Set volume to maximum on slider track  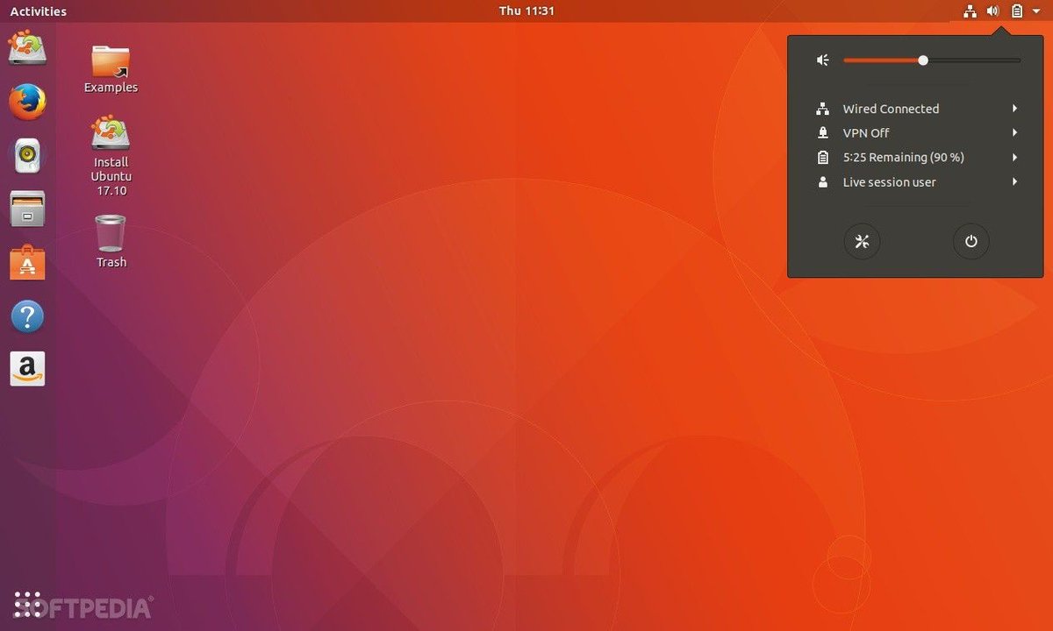click(1020, 60)
